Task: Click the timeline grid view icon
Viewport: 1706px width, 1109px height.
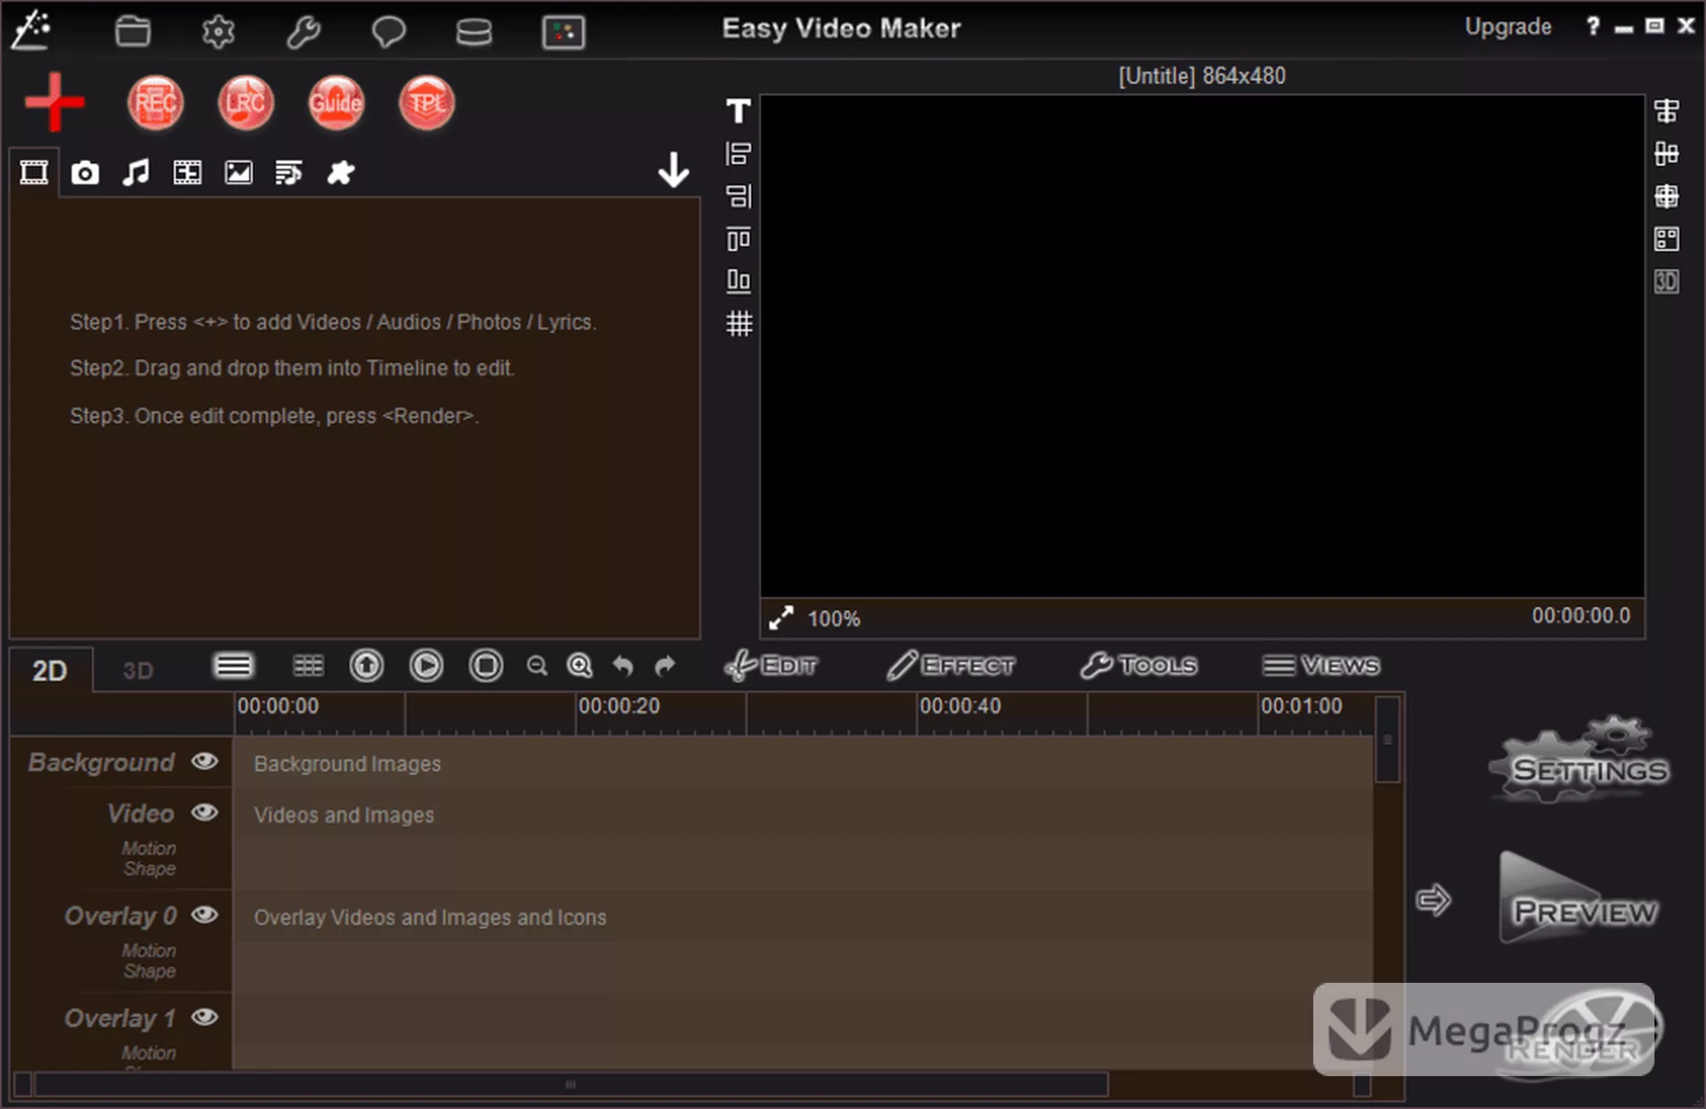Action: click(308, 666)
